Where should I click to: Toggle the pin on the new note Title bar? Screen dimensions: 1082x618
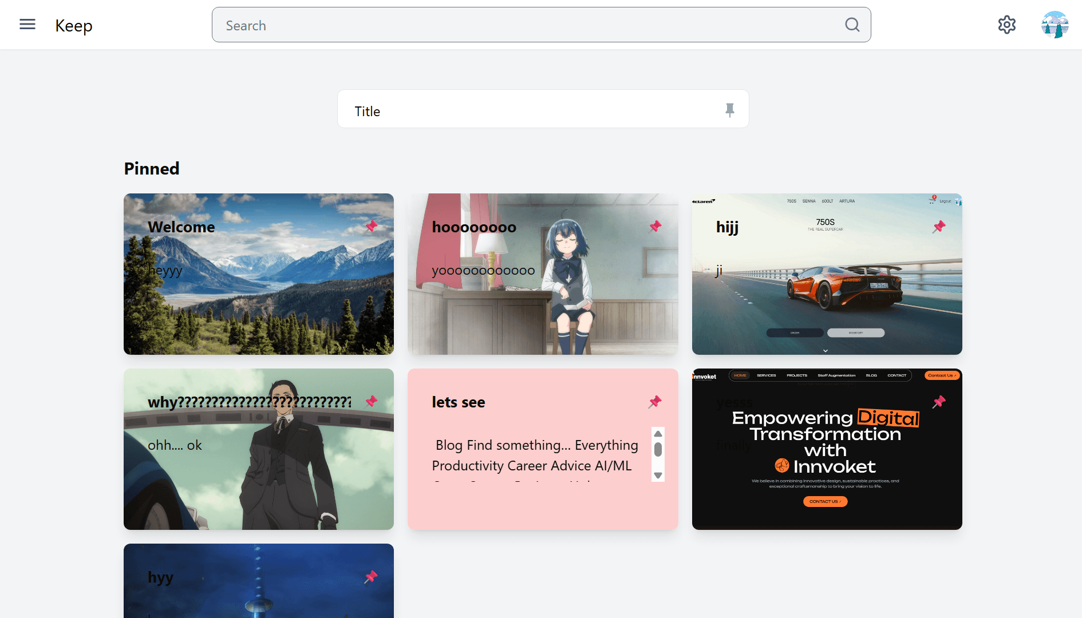coord(730,109)
